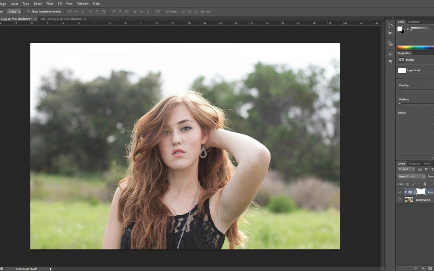Select the 3D slide mode icon
Screen dimensions: 434x271
203,12
